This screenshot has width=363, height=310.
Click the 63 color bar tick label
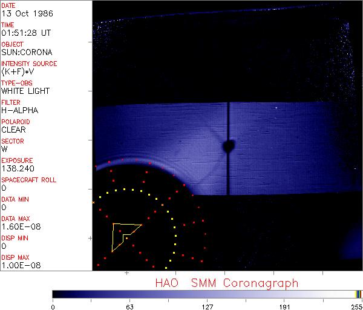tap(129, 306)
